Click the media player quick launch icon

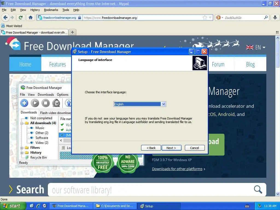coord(45,206)
